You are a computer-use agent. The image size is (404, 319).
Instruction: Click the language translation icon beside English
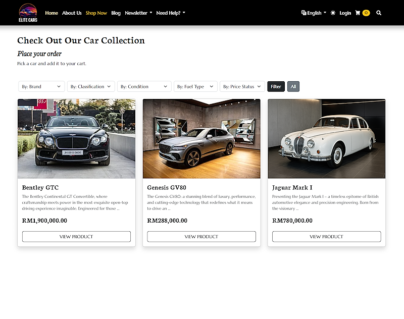click(x=303, y=13)
